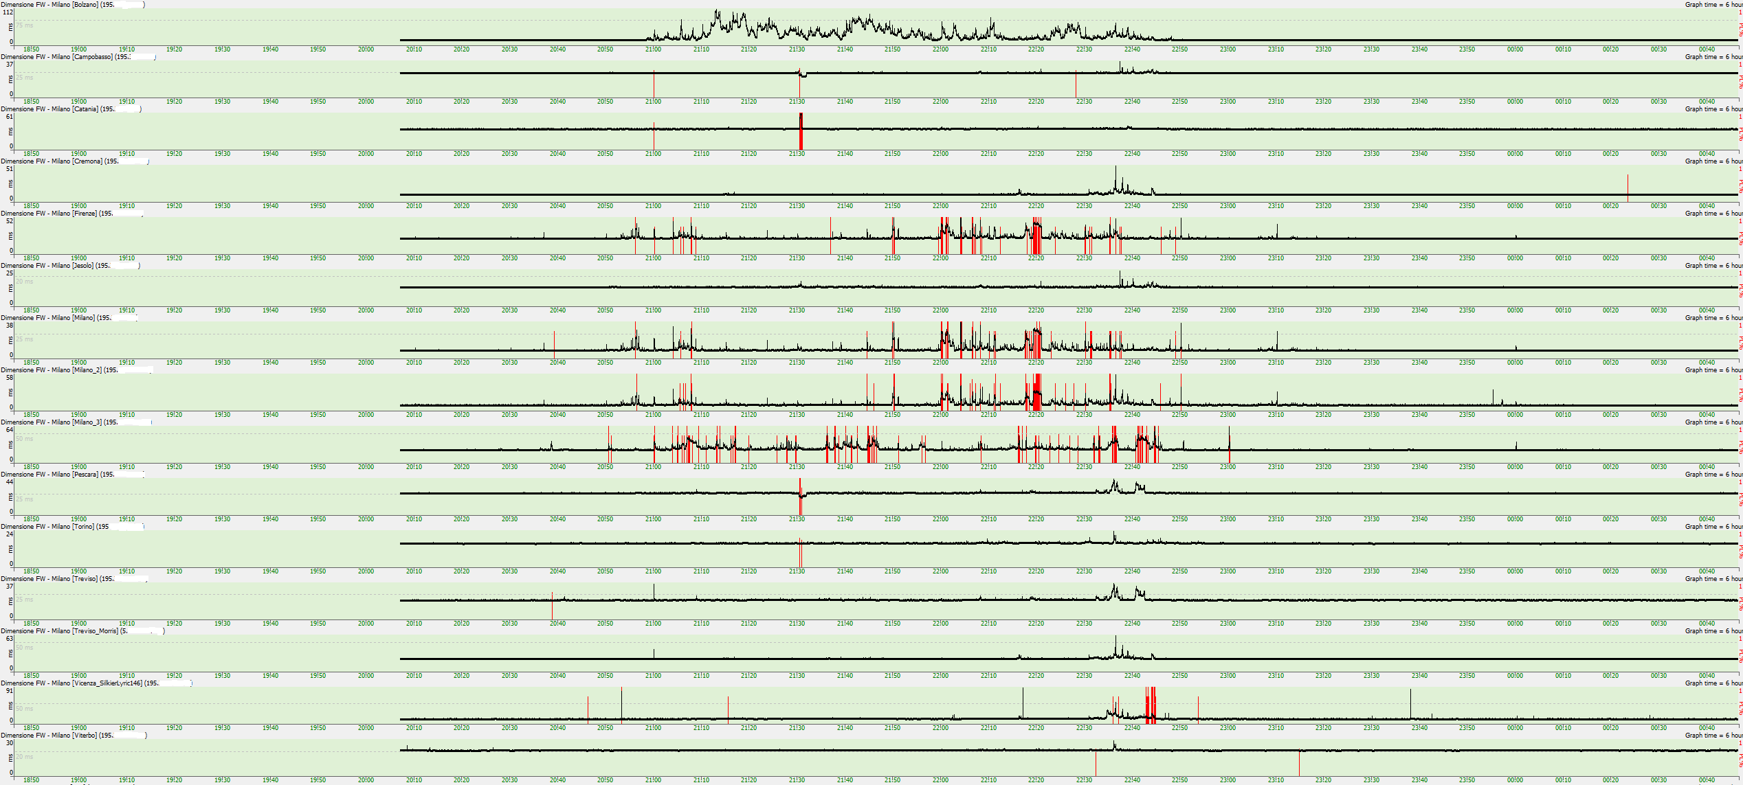The image size is (1743, 785).
Task: Click the Campobasso graph title label
Action: coord(78,56)
